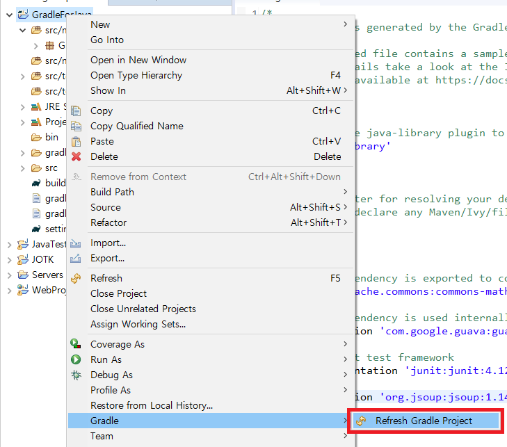The image size is (507, 447).
Task: Click the build.gradle elephant icon
Action: click(x=36, y=184)
